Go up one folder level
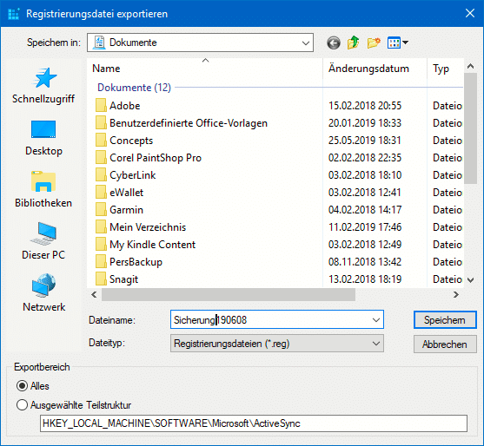 [354, 43]
